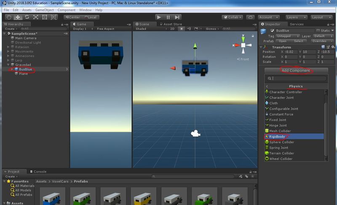Image resolution: width=337 pixels, height=205 pixels.
Task: Click the Add Component button
Action: [x=296, y=70]
